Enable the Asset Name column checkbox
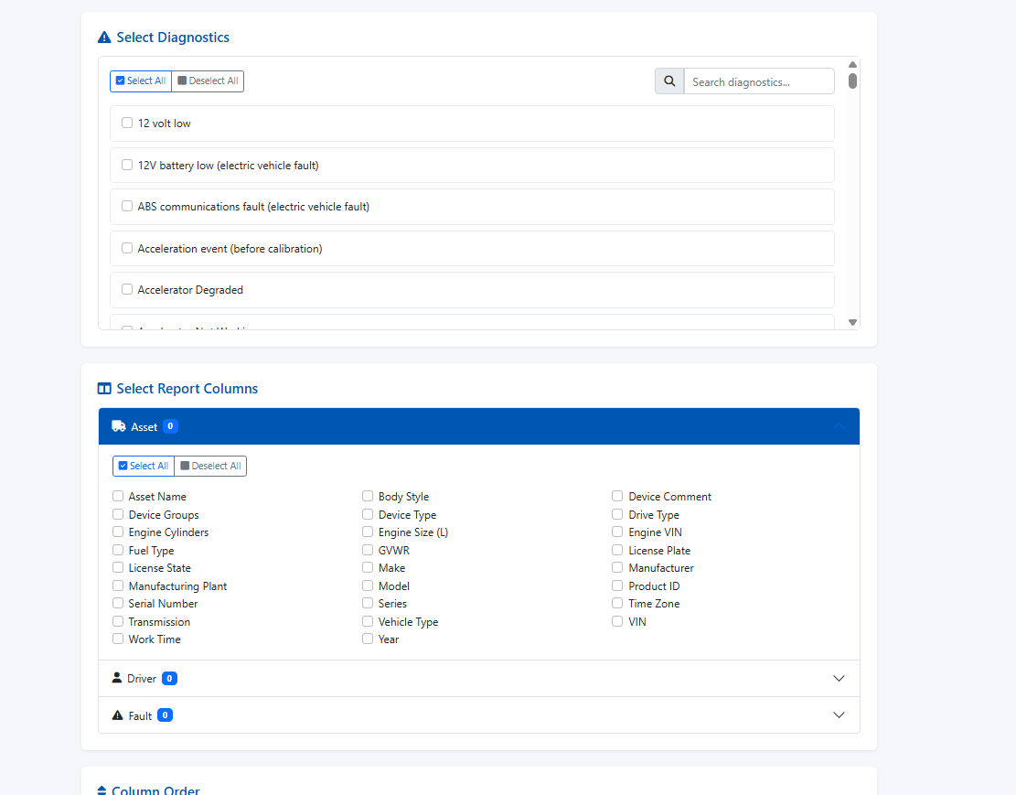Image resolution: width=1016 pixels, height=795 pixels. point(118,496)
